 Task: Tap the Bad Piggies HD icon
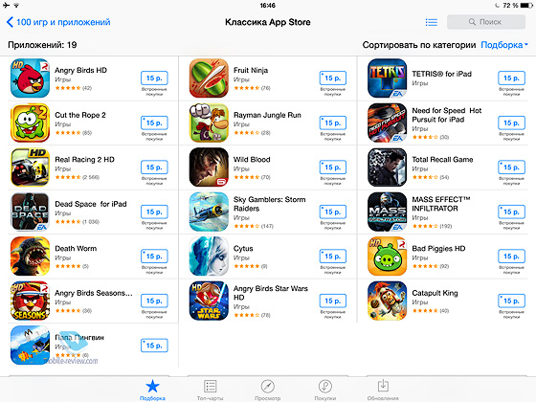[x=388, y=257]
